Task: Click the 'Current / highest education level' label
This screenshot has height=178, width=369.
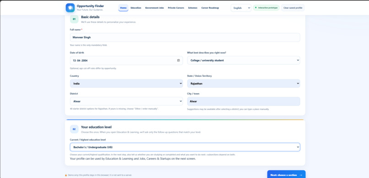Action: pyautogui.click(x=88, y=140)
